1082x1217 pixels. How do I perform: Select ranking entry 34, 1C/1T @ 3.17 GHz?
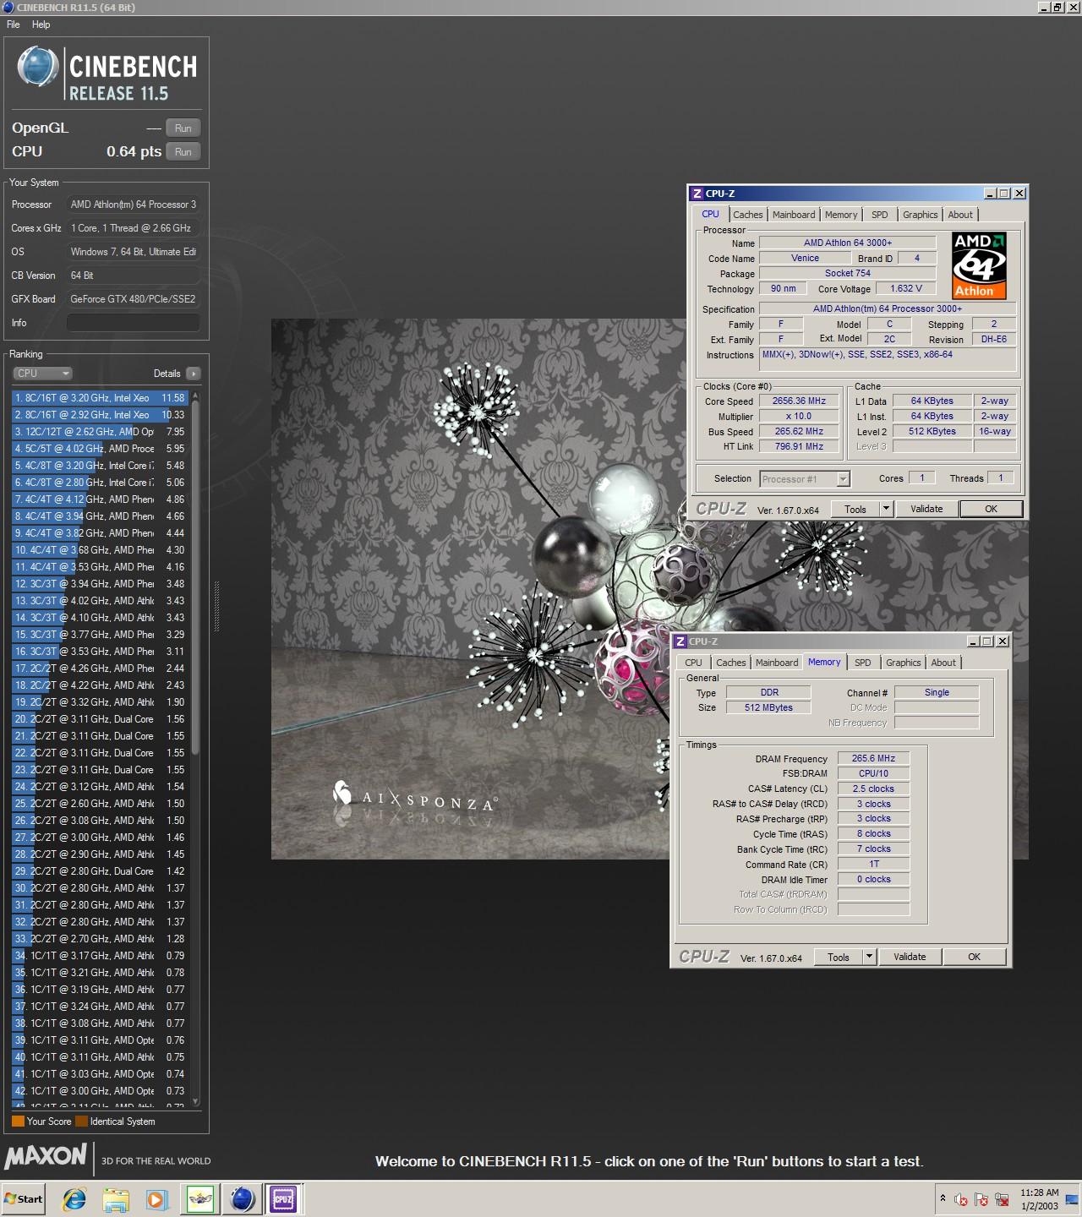pyautogui.click(x=100, y=955)
